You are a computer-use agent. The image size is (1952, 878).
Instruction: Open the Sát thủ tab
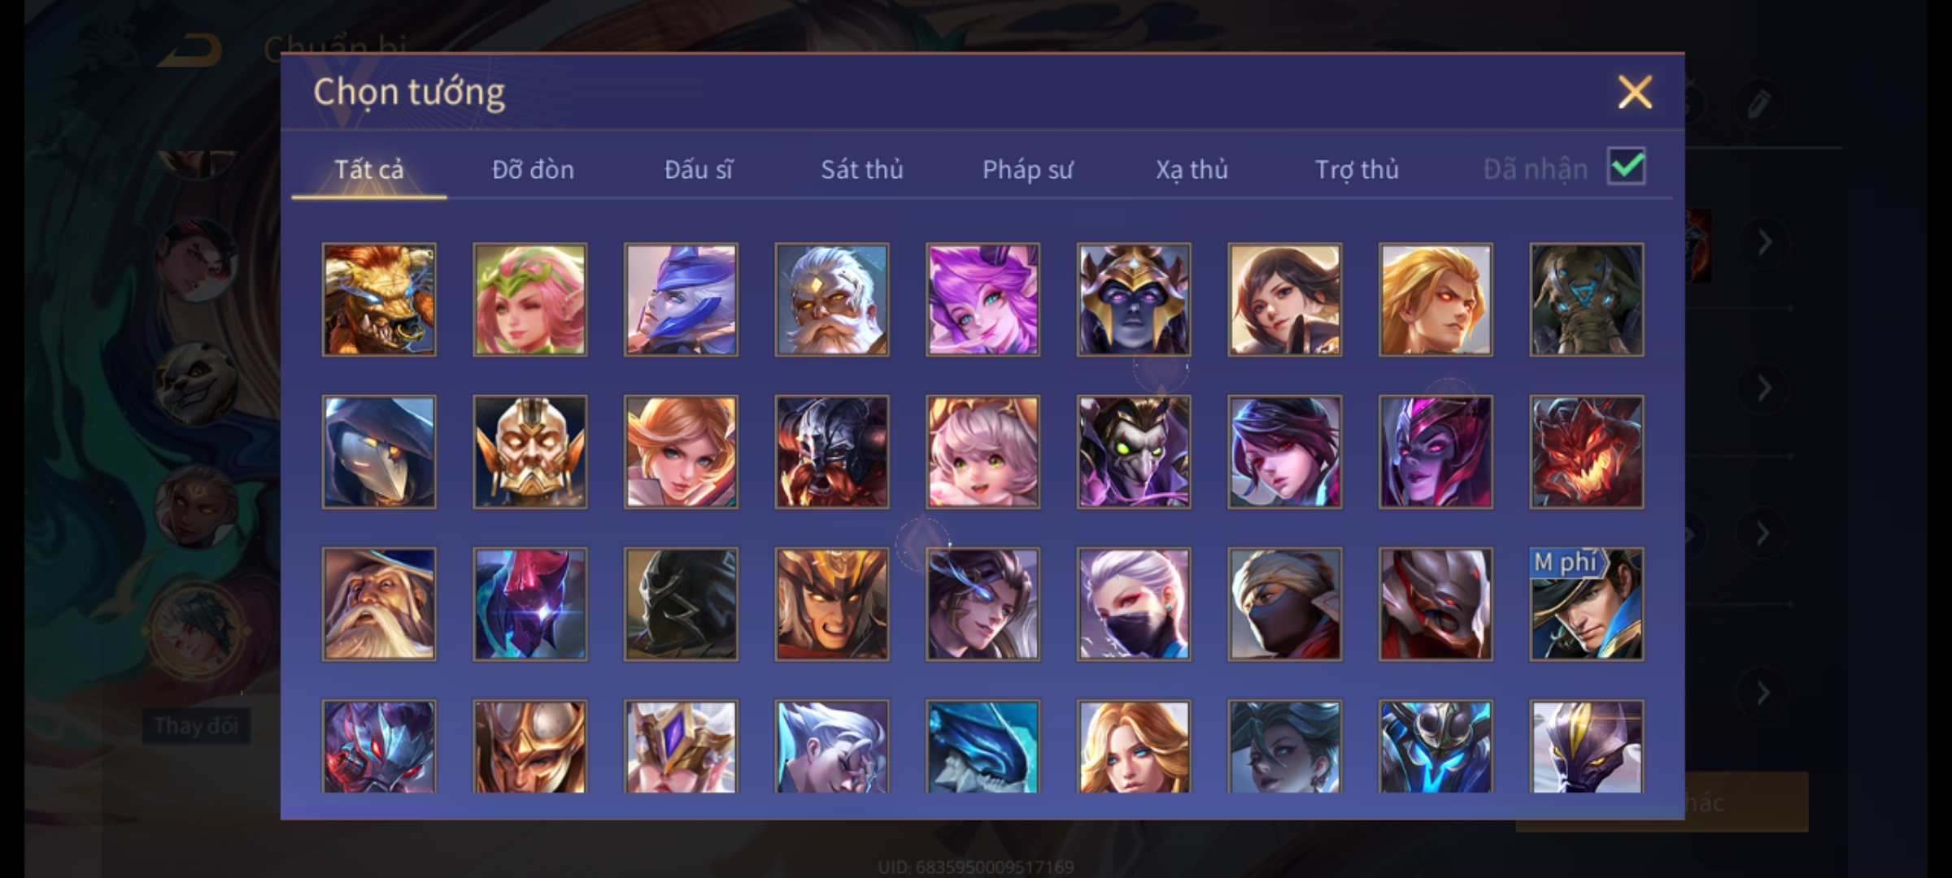click(x=862, y=169)
